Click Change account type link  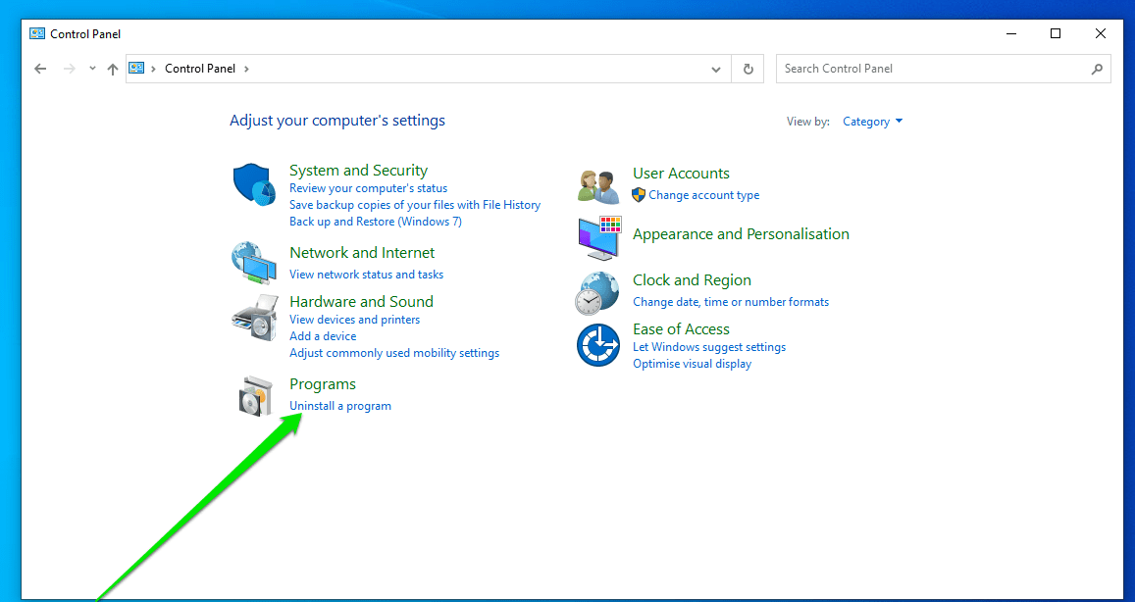(703, 195)
